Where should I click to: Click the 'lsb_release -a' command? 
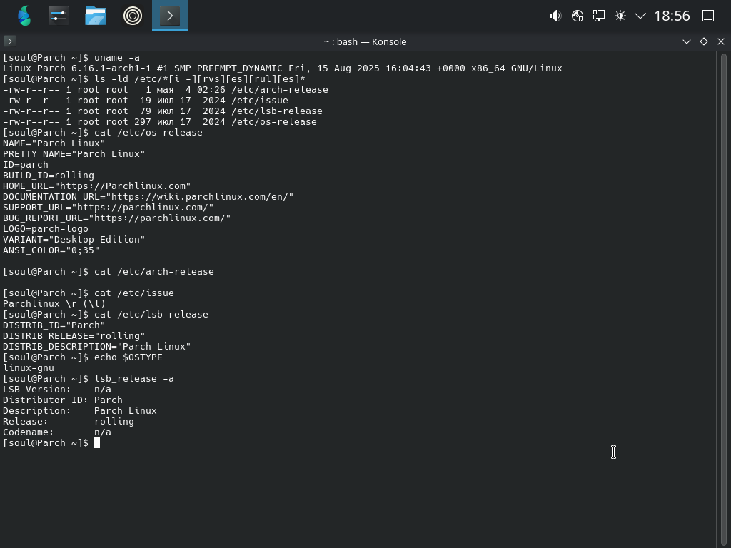(134, 380)
